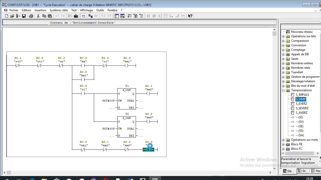This screenshot has width=321, height=180.
Task: Open branch with the toolbar icon
Action: [172, 16]
